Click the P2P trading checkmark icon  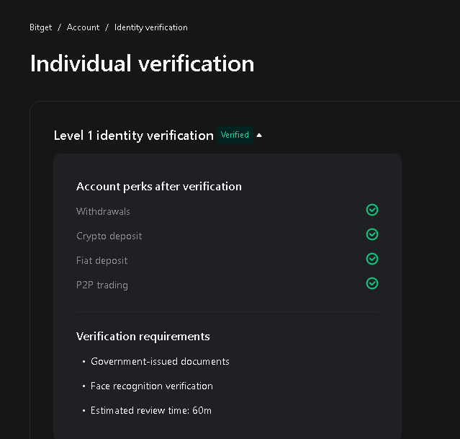click(372, 283)
